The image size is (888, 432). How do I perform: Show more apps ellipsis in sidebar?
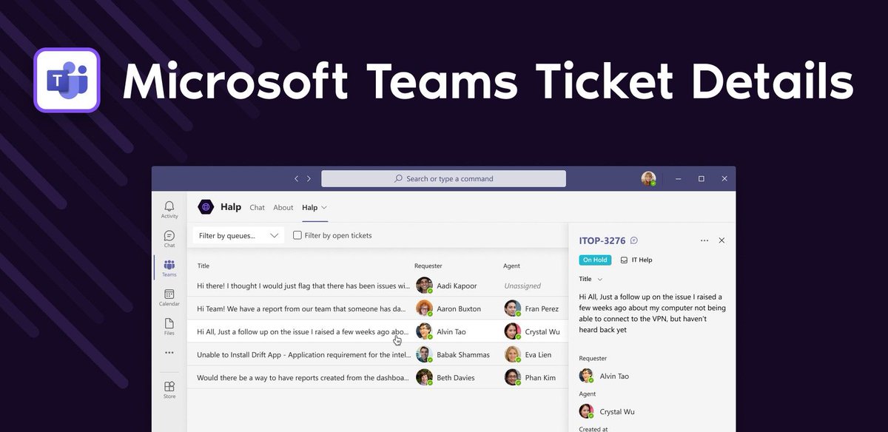point(169,353)
